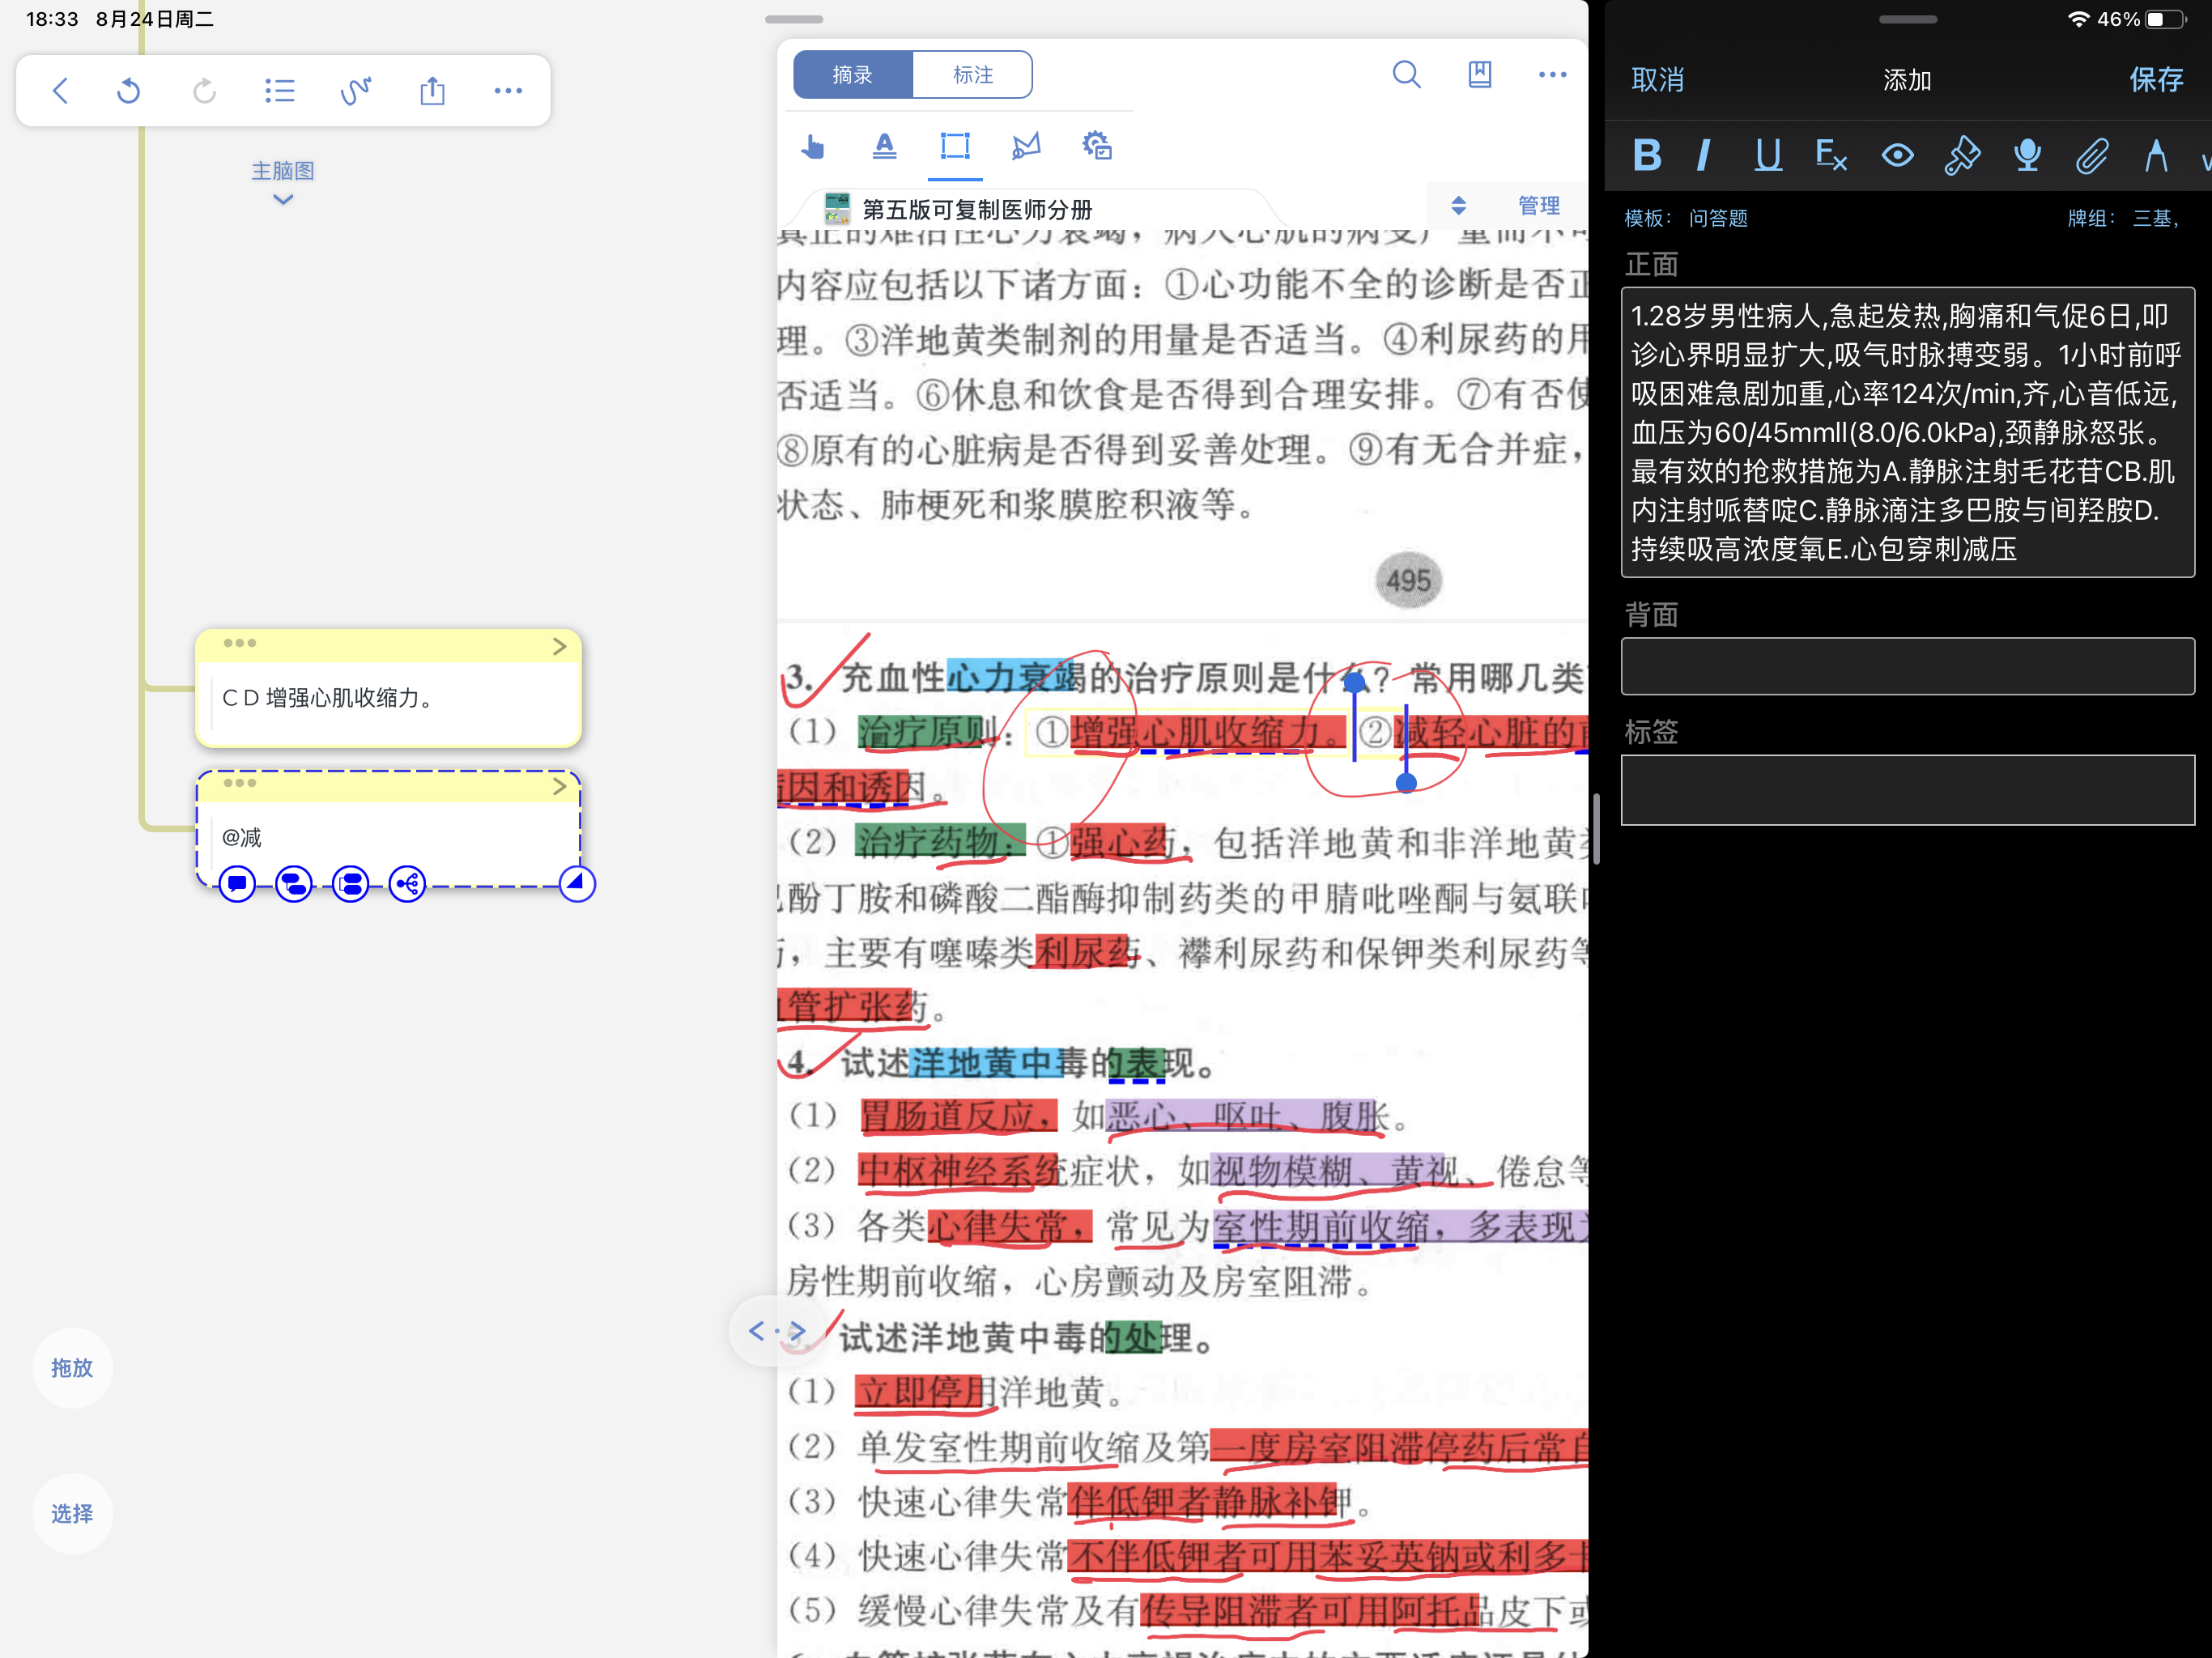Expand the 'CD 增强心肌收缩力' card arrow
Screen dimensions: 2212x1658
(559, 646)
